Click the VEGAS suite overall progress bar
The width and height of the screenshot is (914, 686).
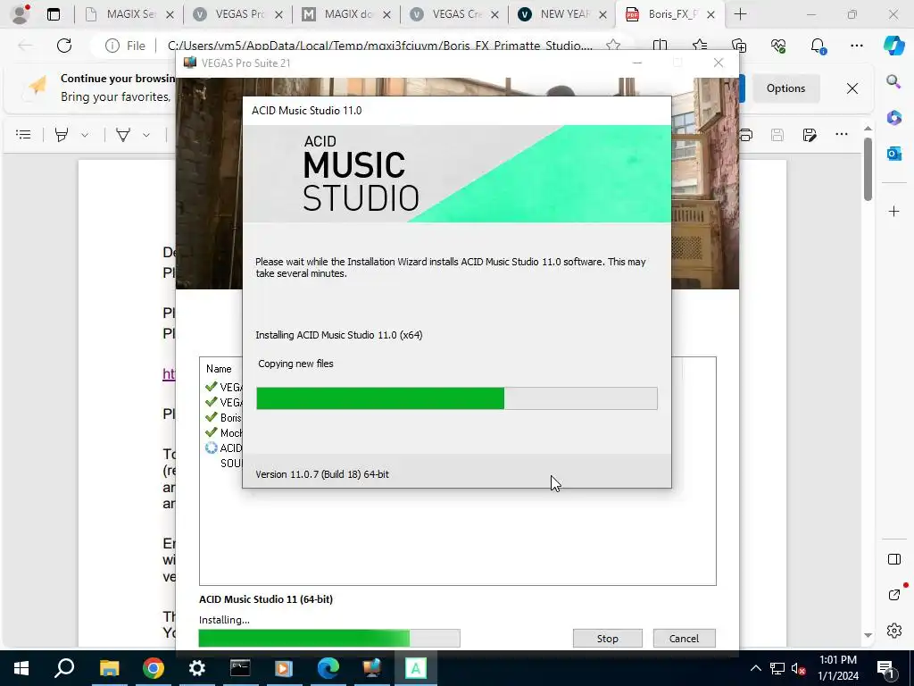pos(329,638)
